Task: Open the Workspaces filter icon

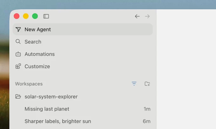Action: pos(134,83)
